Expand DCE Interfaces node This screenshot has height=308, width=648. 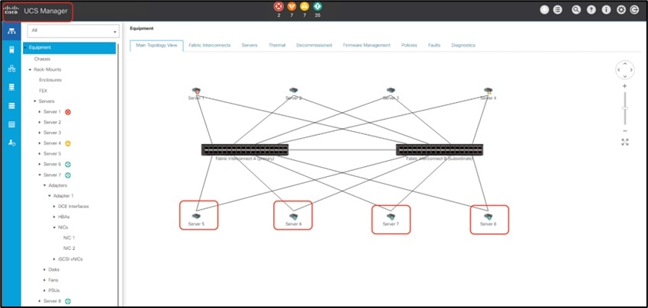point(54,207)
